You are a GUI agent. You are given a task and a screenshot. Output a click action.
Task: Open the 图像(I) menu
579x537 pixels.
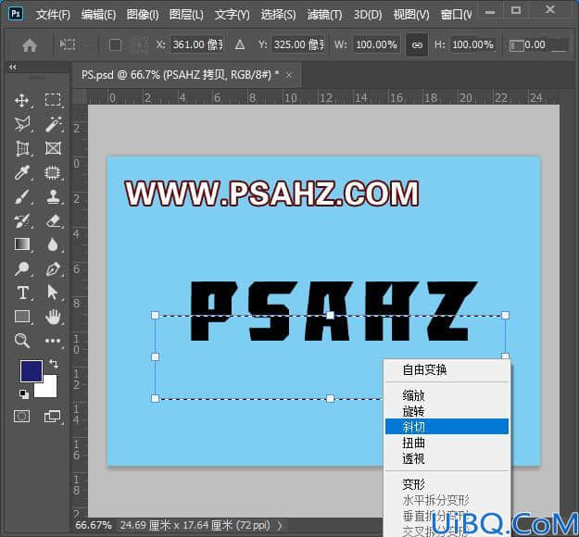tap(143, 15)
